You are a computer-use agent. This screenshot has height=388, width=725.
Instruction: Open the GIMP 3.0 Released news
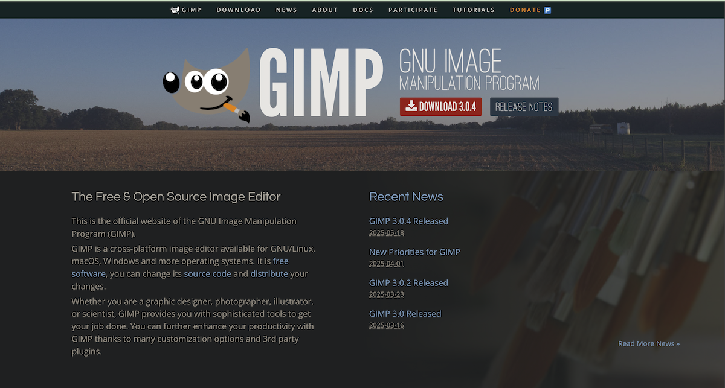[405, 314]
